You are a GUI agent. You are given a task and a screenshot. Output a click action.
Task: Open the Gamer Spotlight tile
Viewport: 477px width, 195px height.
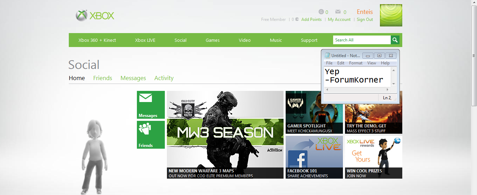pyautogui.click(x=314, y=112)
